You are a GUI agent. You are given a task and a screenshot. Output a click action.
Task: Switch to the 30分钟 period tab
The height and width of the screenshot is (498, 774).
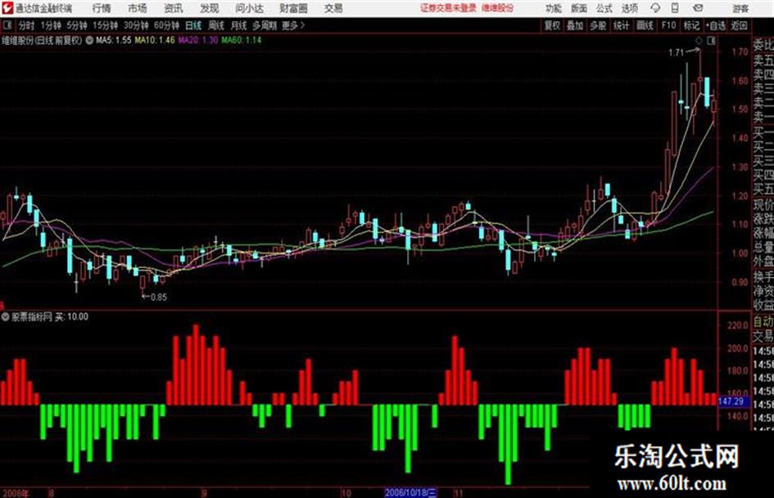click(136, 25)
